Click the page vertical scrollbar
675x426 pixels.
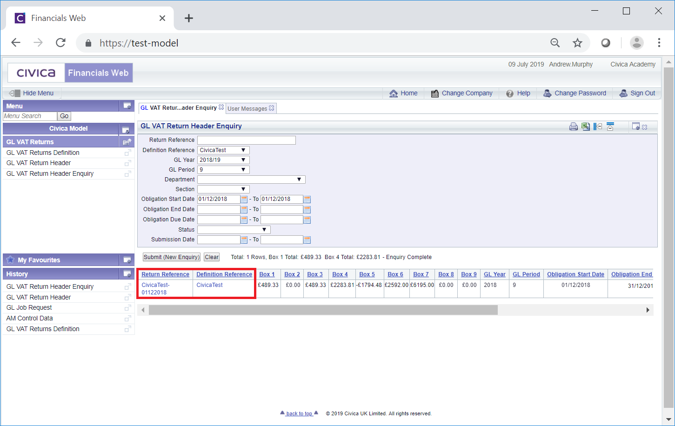click(x=668, y=237)
